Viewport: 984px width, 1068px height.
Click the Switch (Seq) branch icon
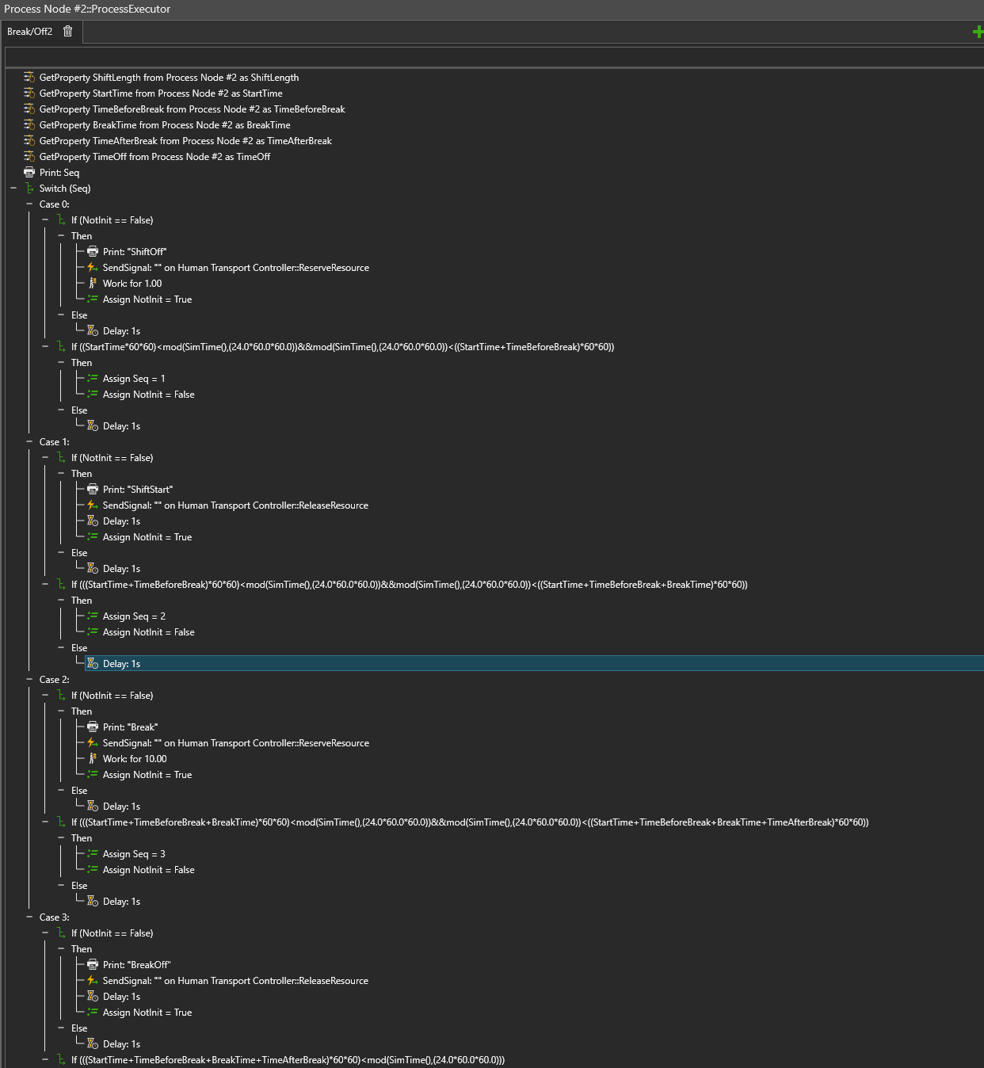[29, 189]
